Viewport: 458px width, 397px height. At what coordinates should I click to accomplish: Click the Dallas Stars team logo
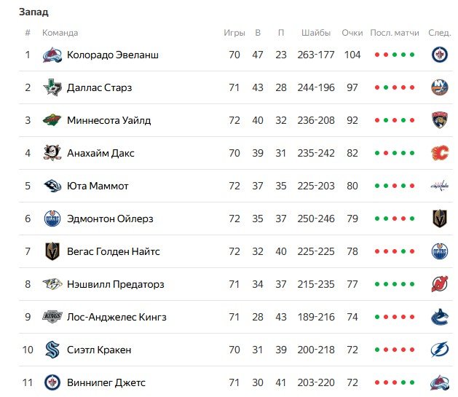pos(52,87)
